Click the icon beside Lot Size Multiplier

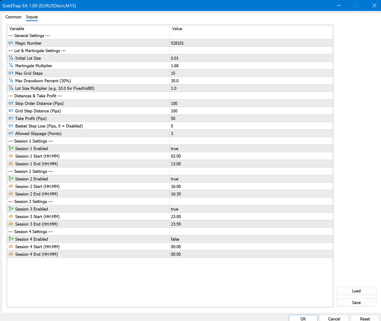point(11,88)
